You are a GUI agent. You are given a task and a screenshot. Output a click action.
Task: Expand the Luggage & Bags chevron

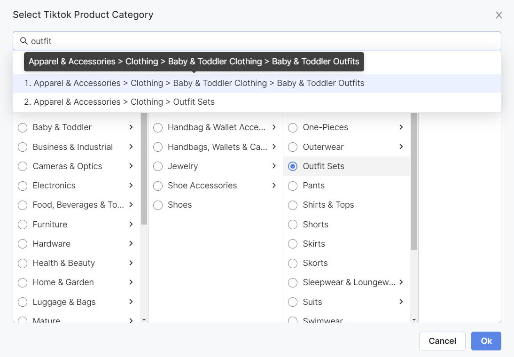click(x=131, y=302)
